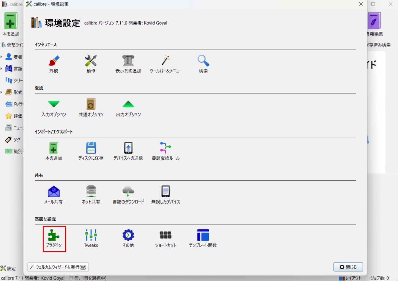This screenshot has width=398, height=281.
Task: Select 識別子 item in tag browser
Action: pos(14,151)
